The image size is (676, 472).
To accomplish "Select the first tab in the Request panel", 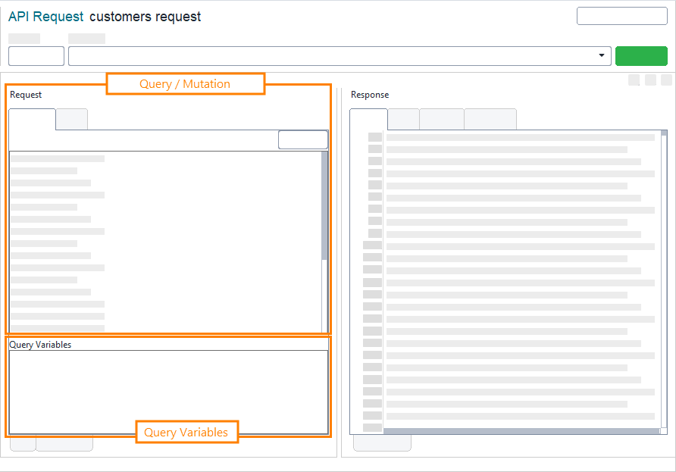I will click(x=31, y=119).
